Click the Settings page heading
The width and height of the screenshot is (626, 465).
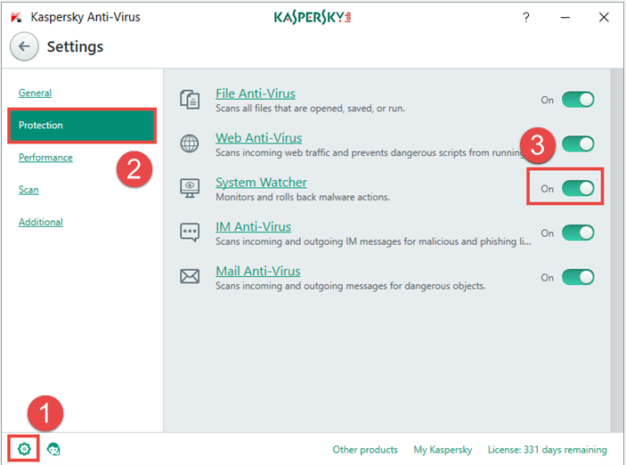point(75,46)
